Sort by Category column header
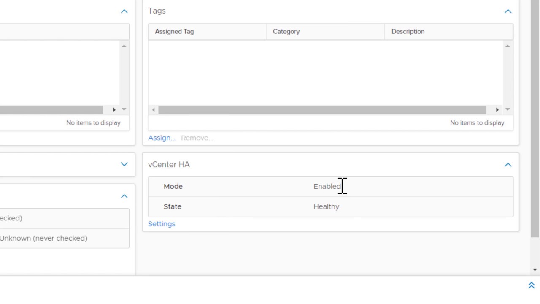Image resolution: width=540 pixels, height=304 pixels. tap(325, 32)
